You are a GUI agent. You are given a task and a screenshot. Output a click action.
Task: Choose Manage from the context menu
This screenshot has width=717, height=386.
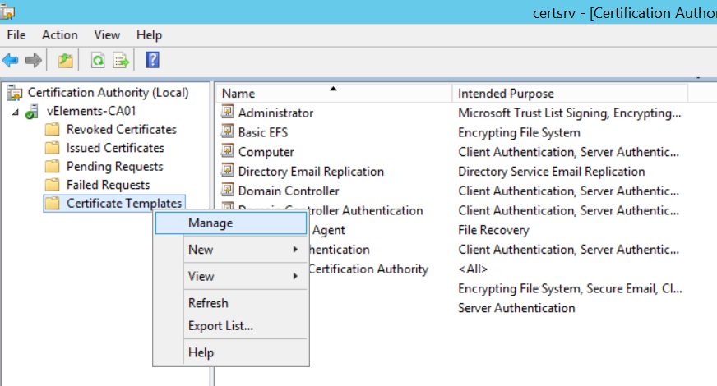(x=210, y=223)
